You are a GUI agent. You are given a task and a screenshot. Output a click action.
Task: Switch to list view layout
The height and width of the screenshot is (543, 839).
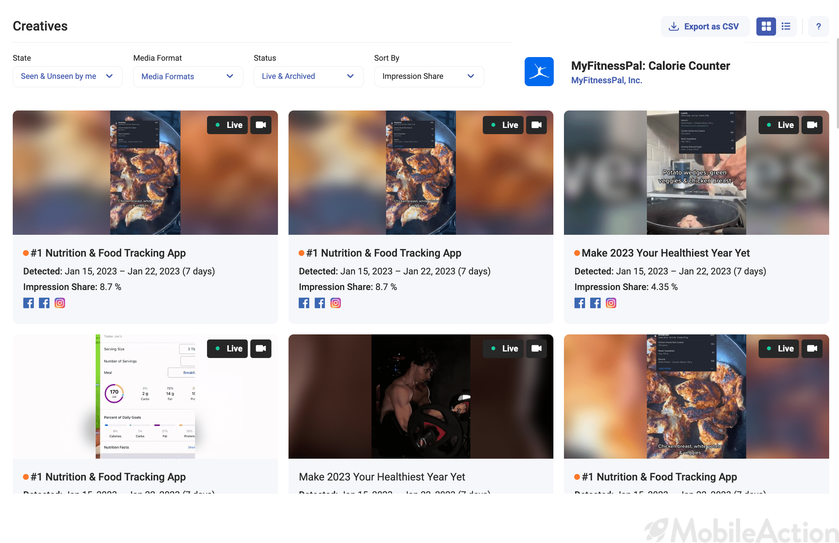[786, 27]
